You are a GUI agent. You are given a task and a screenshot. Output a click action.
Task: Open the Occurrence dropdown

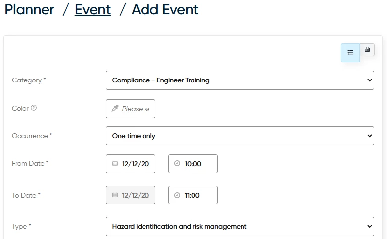click(x=240, y=136)
